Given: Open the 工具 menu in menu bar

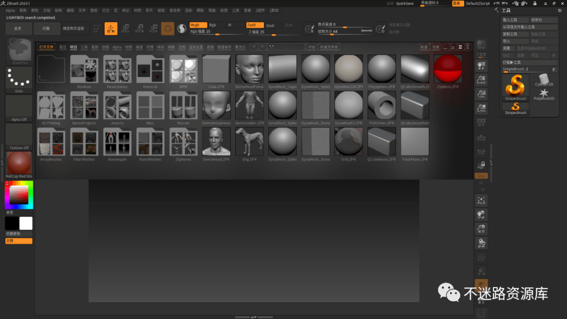Looking at the screenshot, I should (235, 10).
